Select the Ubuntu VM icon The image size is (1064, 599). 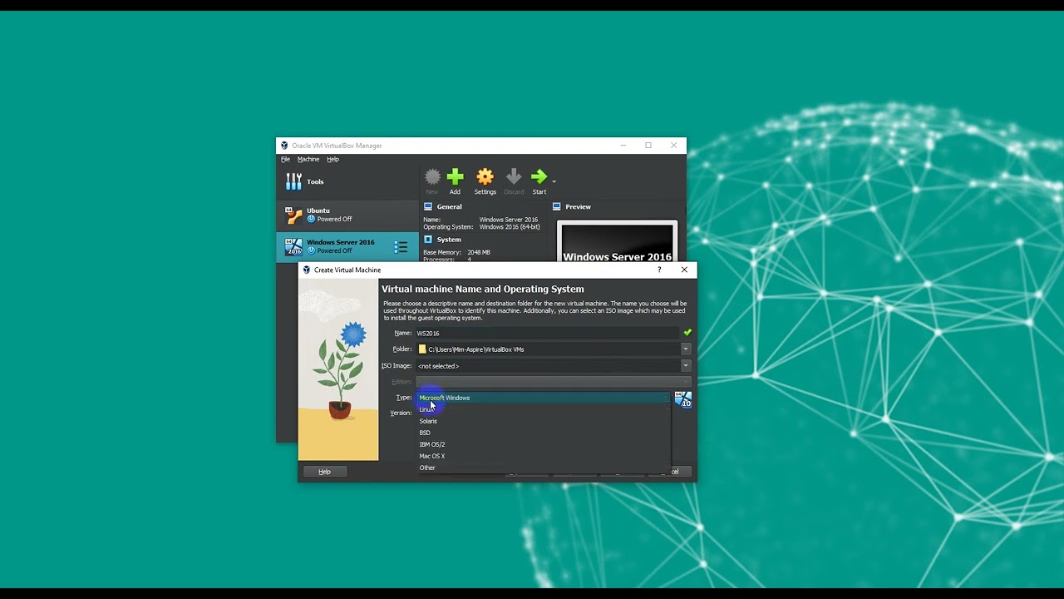(x=293, y=215)
